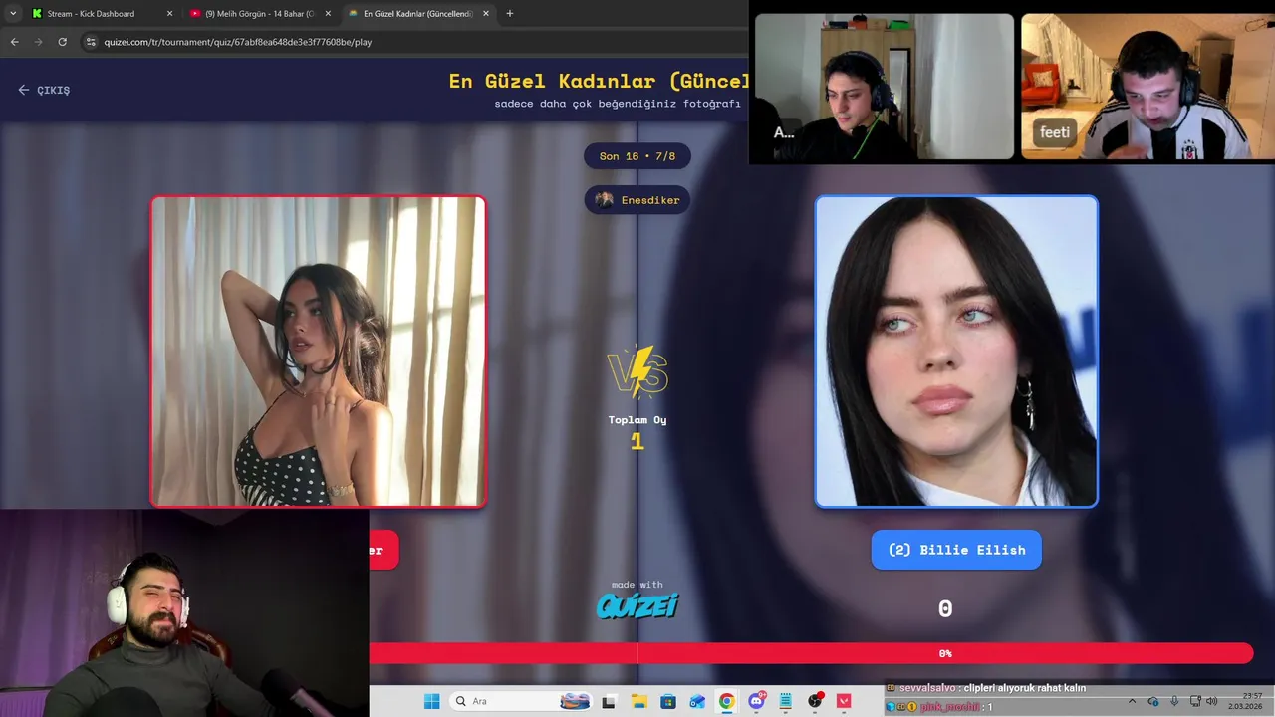Select the En Güzel Kadınlar tab
1275x717 pixels.
(417, 14)
